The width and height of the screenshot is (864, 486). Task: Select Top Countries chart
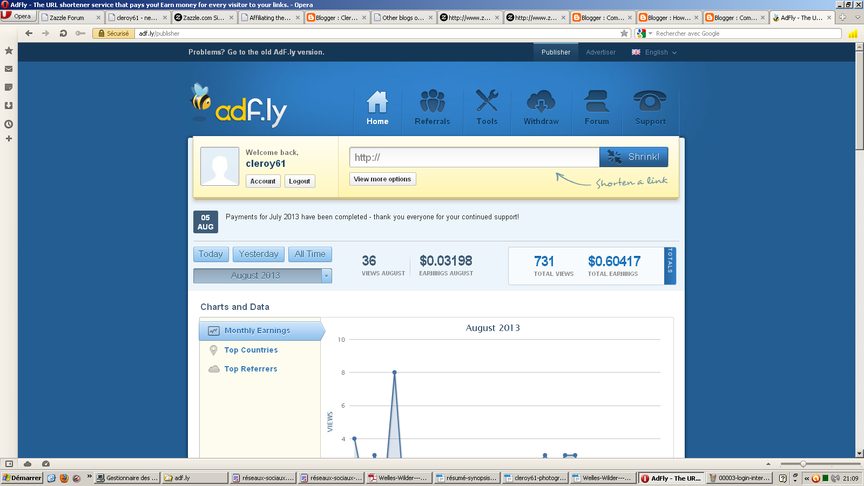pyautogui.click(x=251, y=350)
